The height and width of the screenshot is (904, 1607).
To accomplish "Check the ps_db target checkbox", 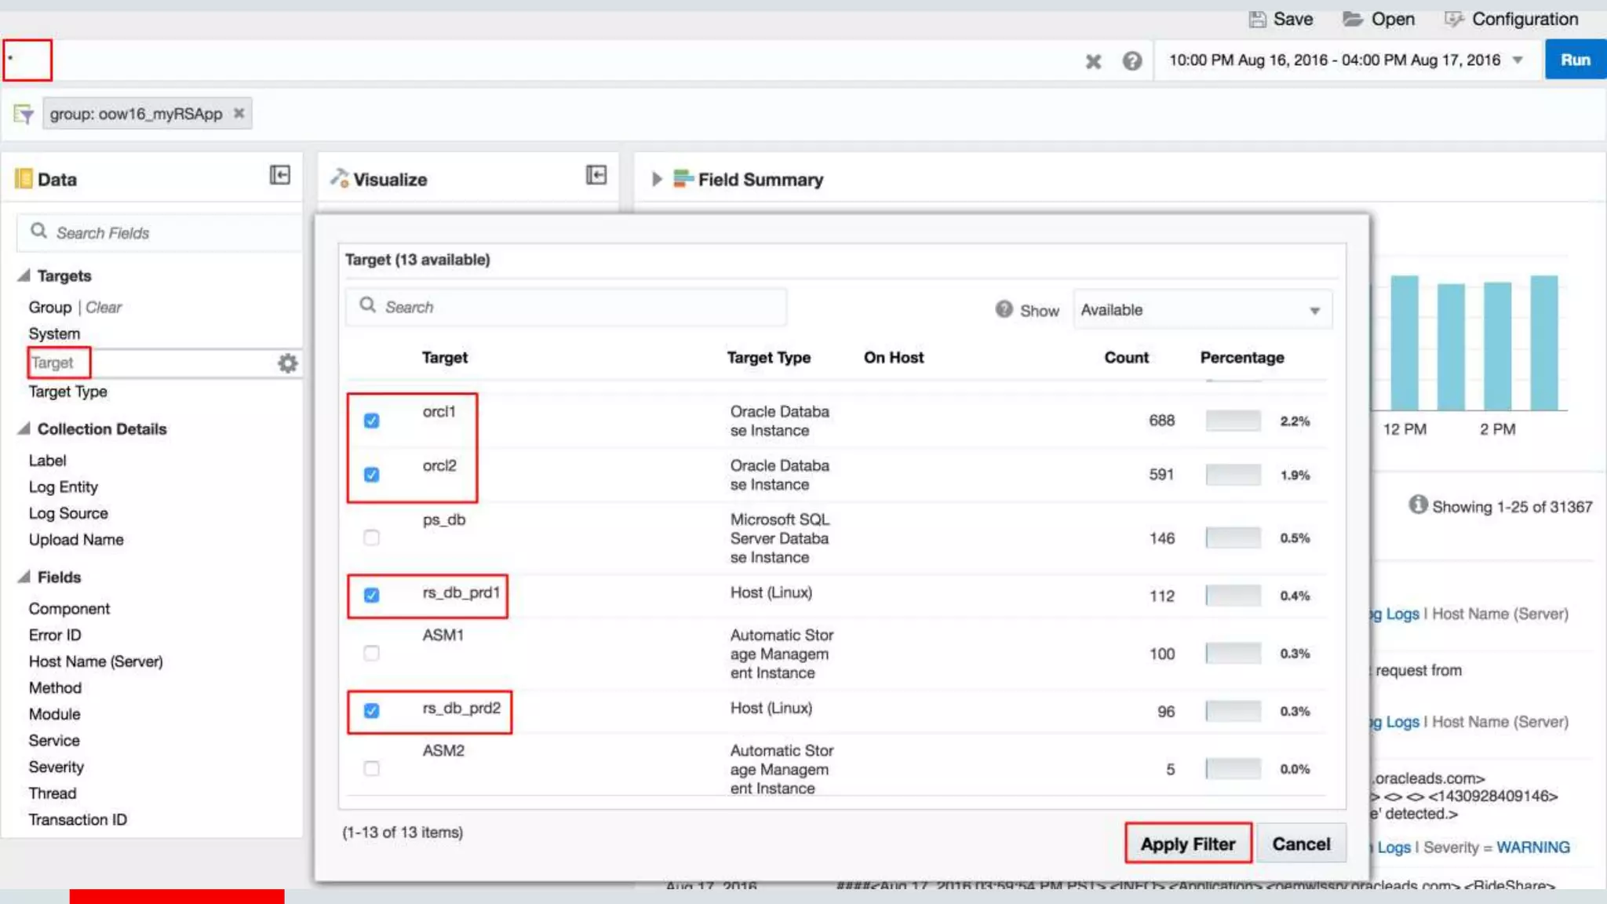I will 372,538.
